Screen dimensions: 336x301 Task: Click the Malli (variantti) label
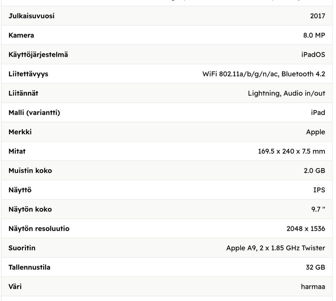pos(34,112)
